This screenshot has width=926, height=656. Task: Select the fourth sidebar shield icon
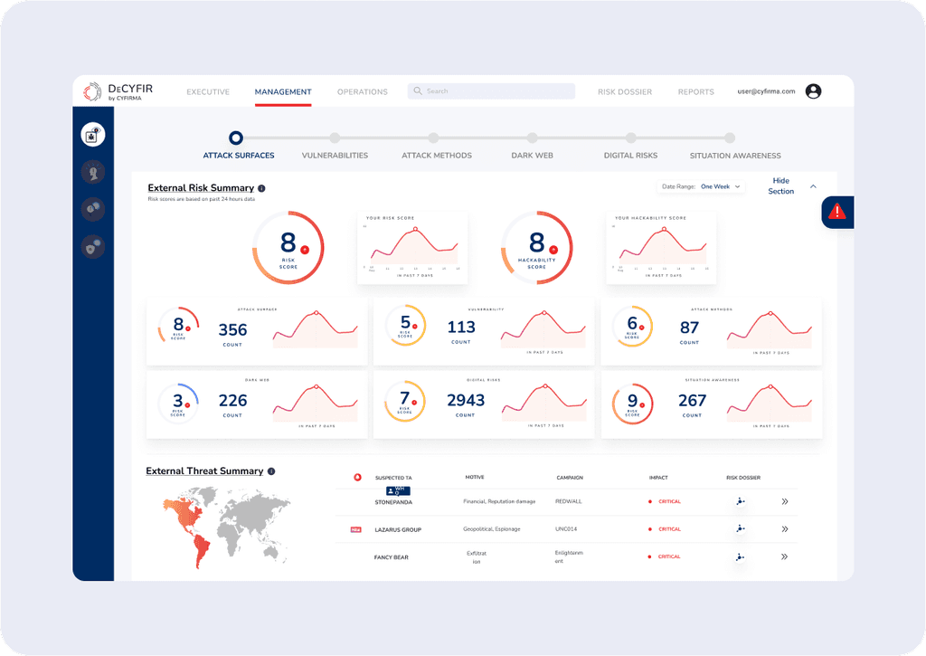click(x=93, y=246)
